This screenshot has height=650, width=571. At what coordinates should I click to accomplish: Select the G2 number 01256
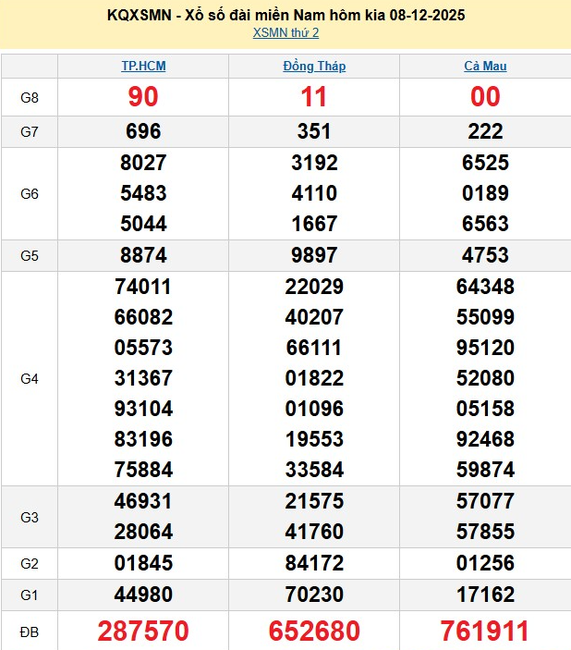[x=485, y=563]
